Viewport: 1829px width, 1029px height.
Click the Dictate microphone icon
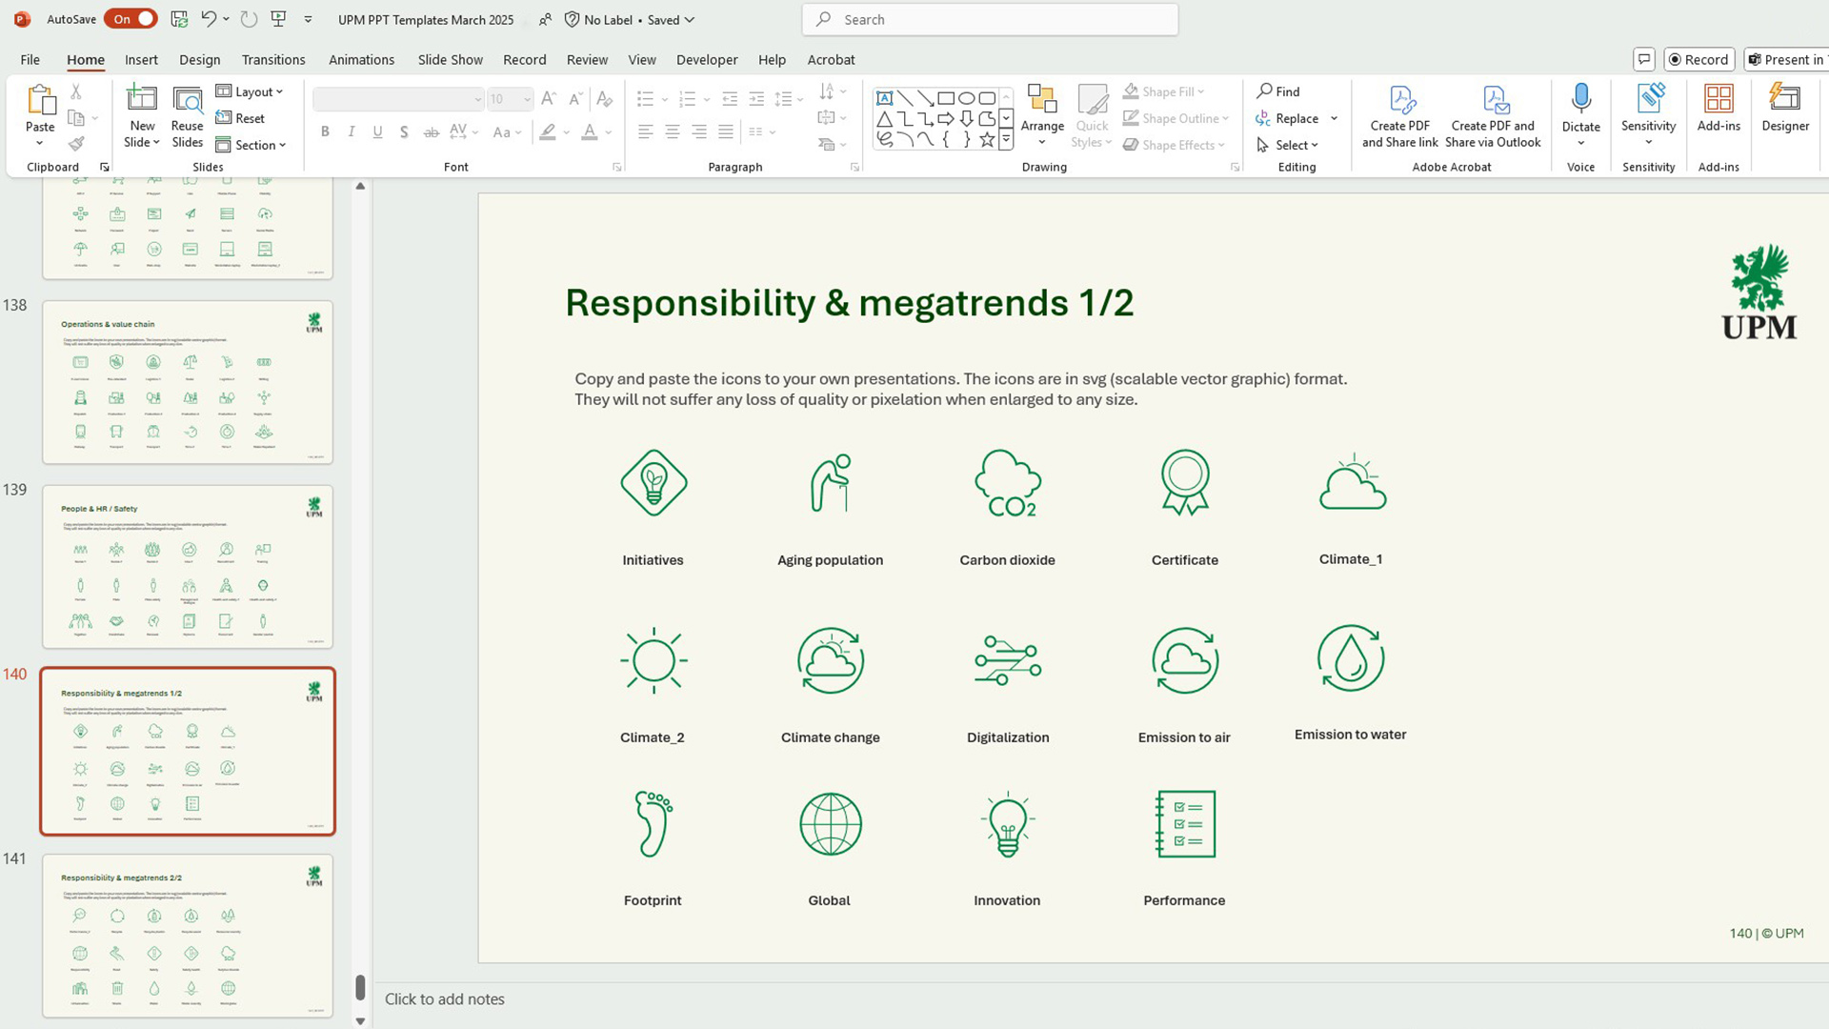pyautogui.click(x=1580, y=99)
